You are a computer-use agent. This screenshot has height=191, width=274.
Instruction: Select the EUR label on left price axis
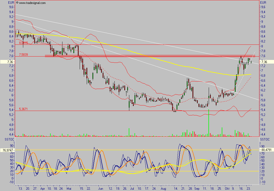[x=11, y=3]
